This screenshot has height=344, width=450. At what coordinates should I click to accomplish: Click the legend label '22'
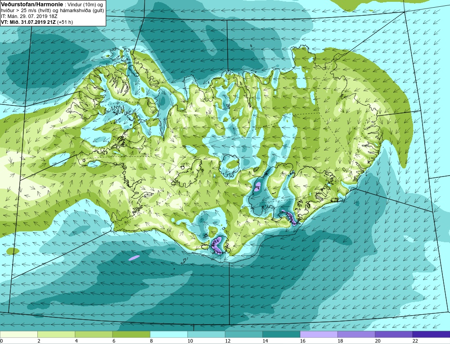click(x=415, y=341)
